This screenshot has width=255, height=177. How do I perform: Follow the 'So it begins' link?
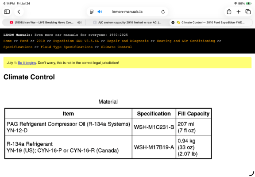tap(27, 63)
